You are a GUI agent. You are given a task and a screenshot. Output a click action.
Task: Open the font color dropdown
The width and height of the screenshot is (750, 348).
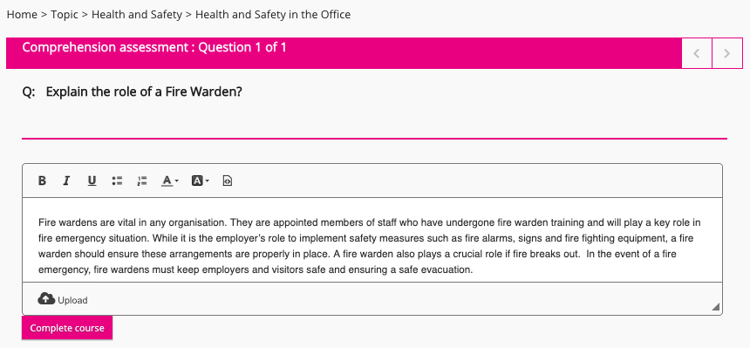(169, 181)
